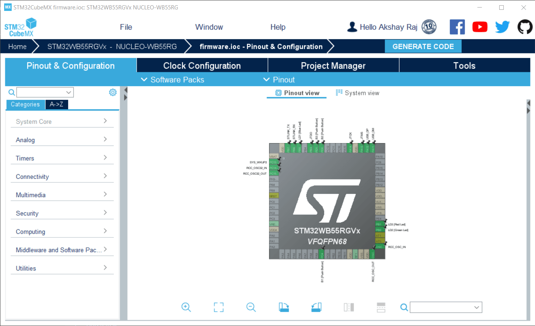Click STM32WB55RGVx - NUCLEO-WB55RG breadcrumb
Image resolution: width=535 pixels, height=326 pixels.
click(112, 47)
